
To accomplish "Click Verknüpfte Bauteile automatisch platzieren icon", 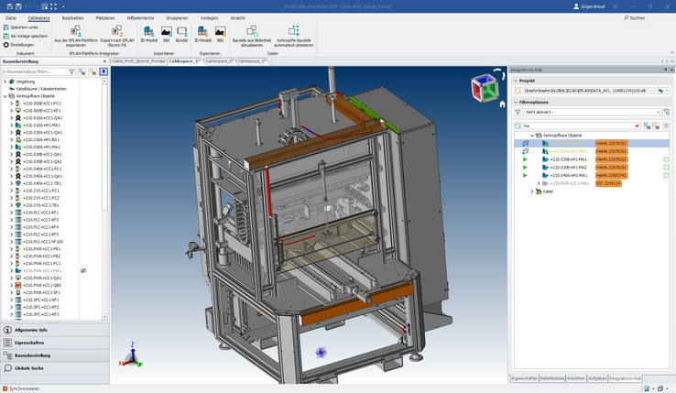I will click(295, 31).
